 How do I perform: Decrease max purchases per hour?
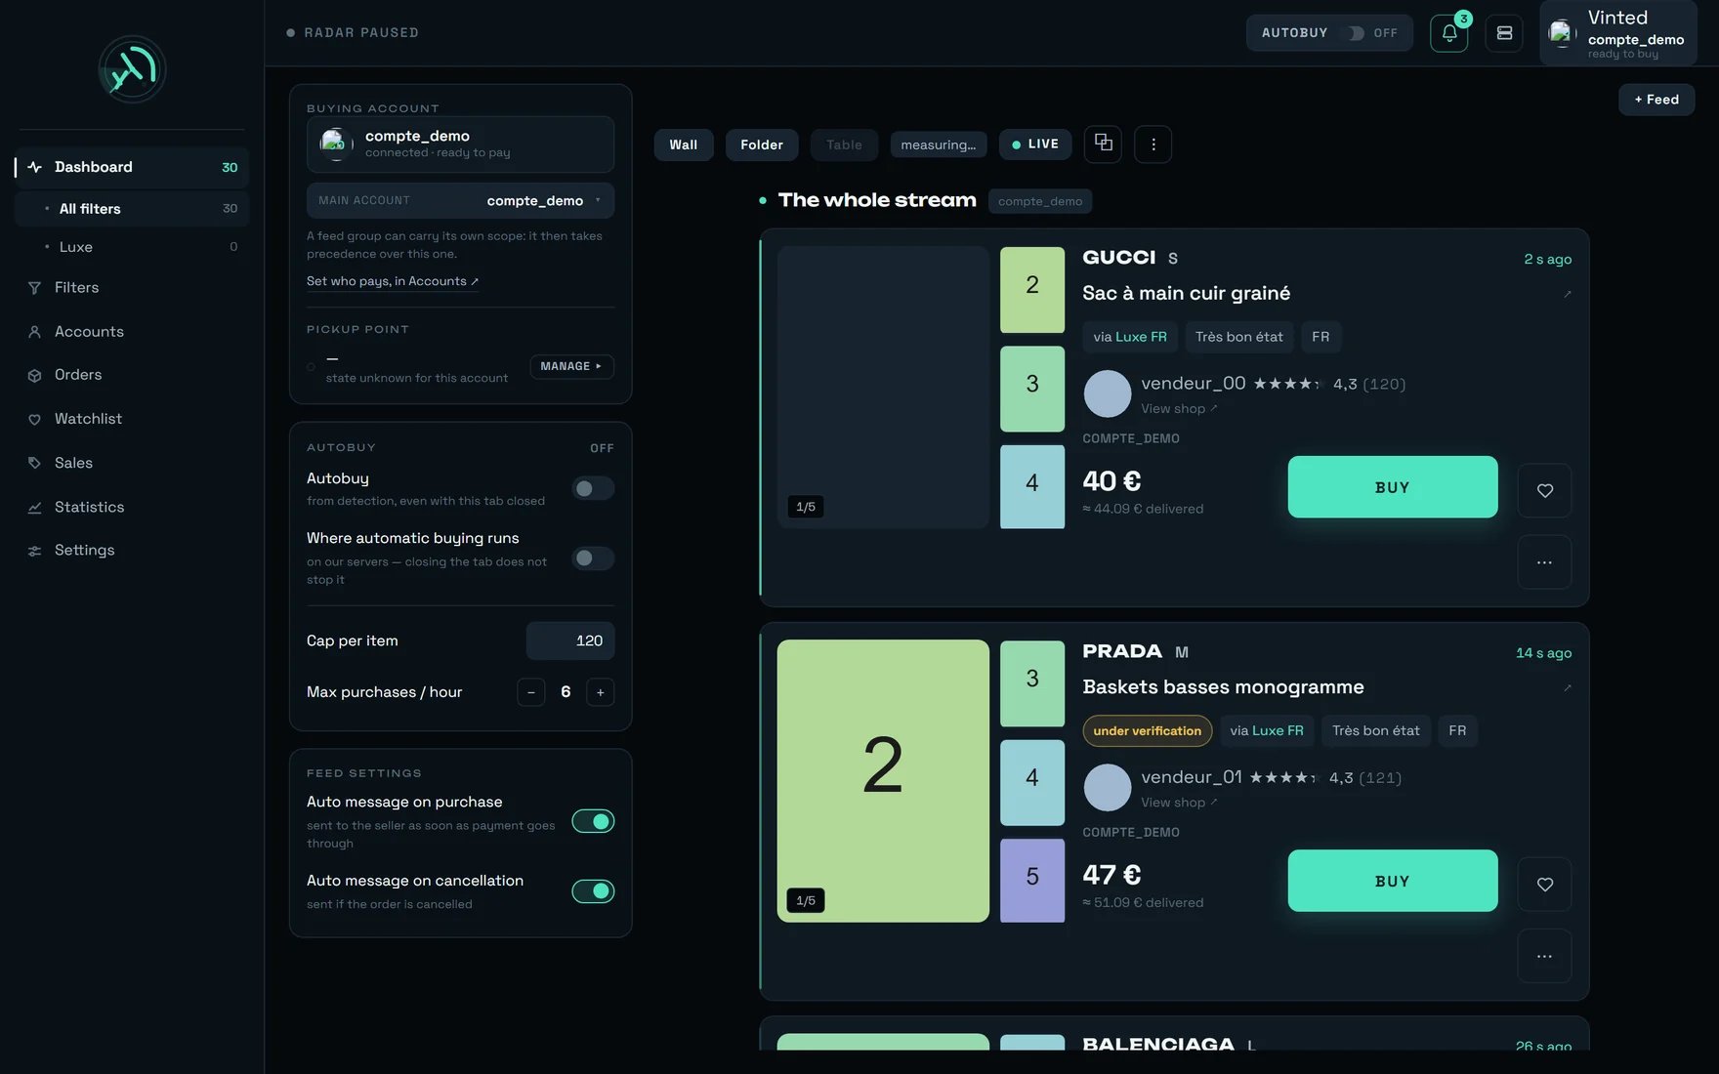pos(531,692)
